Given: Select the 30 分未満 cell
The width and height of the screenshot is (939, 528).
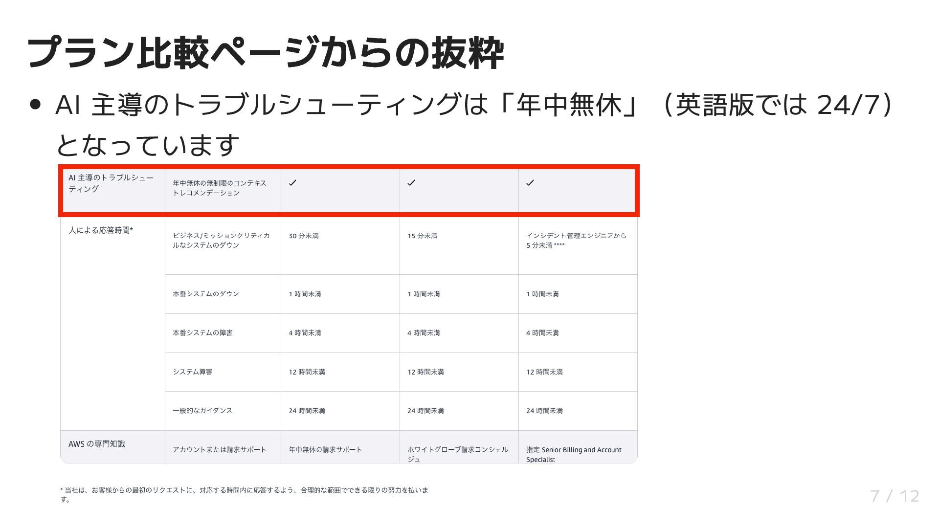Looking at the screenshot, I should pyautogui.click(x=304, y=236).
